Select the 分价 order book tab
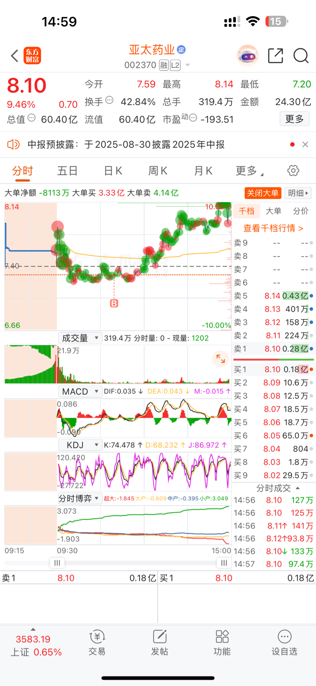This screenshot has width=316, height=686. 301,211
